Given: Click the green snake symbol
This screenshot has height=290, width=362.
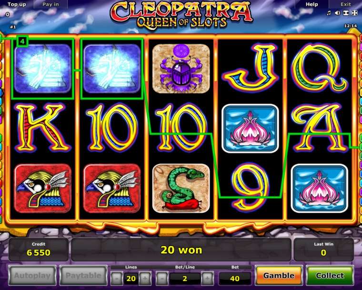Looking at the screenshot, I should (x=181, y=188).
